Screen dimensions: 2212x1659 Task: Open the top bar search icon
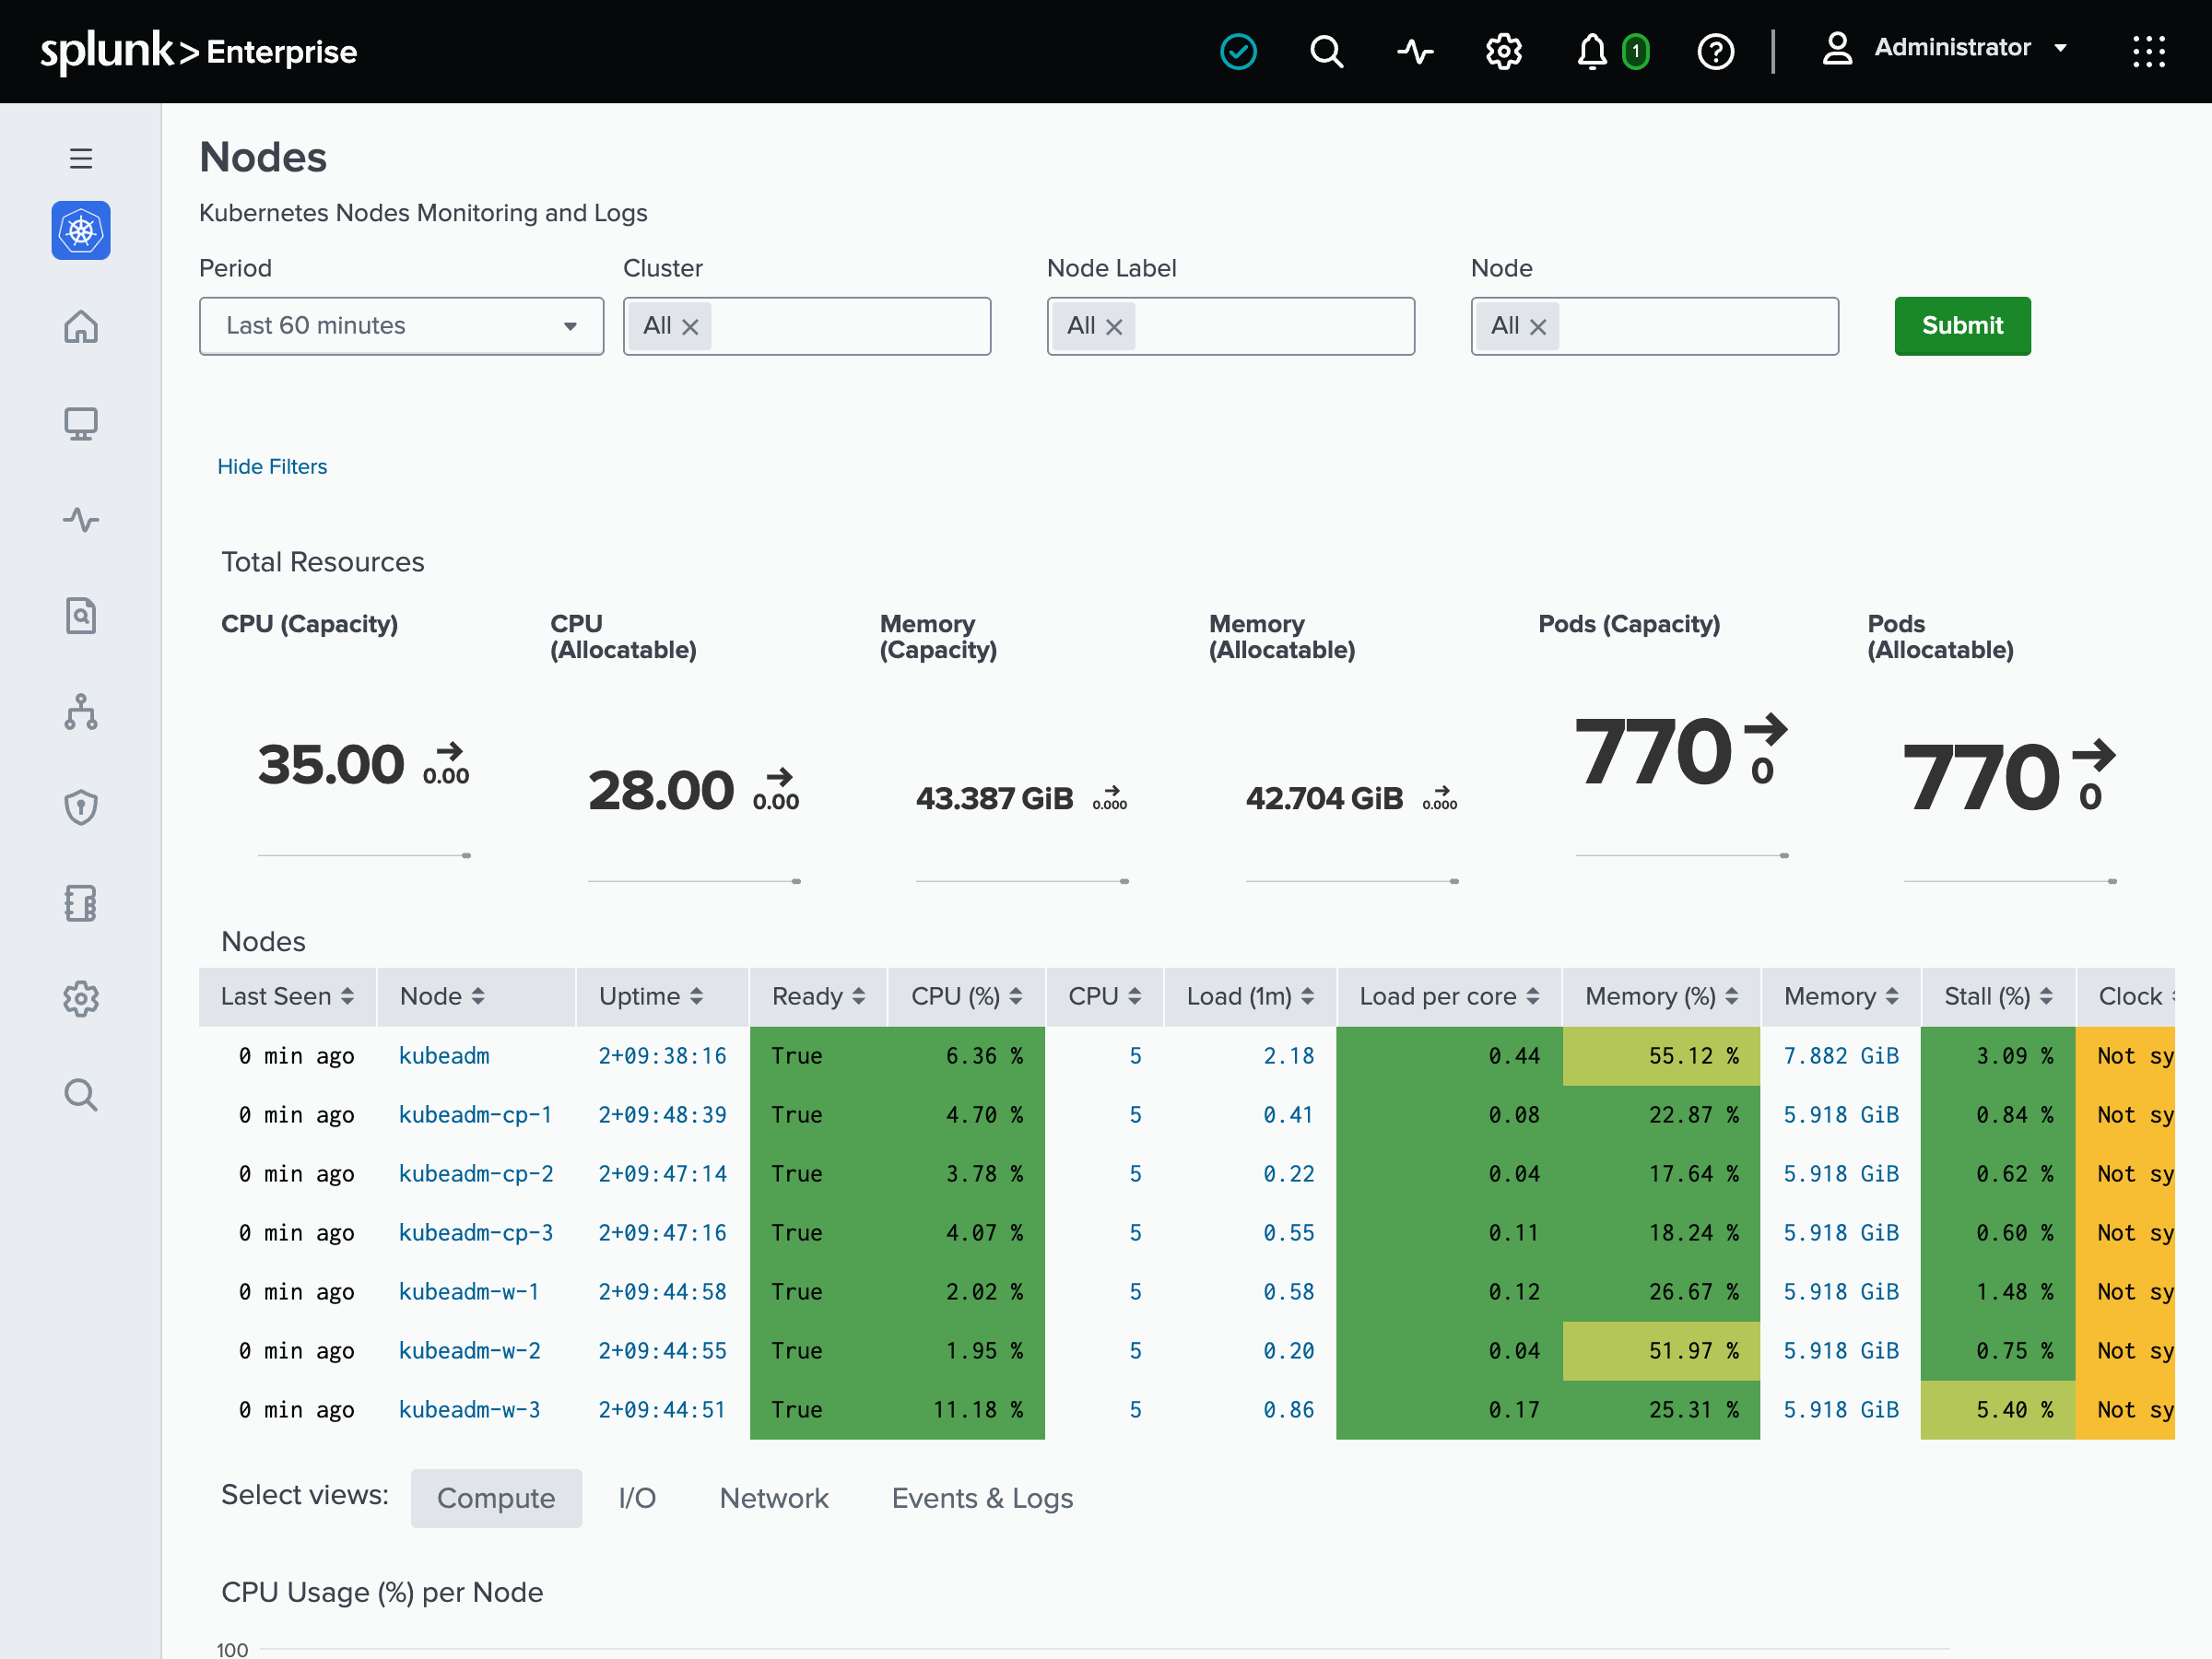(1326, 51)
